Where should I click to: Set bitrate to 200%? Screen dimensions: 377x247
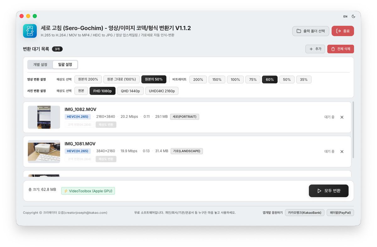tap(198, 79)
